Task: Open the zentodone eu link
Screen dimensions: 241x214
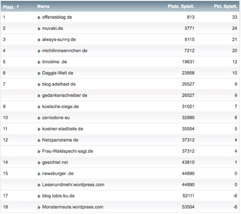Action: (x=56, y=118)
